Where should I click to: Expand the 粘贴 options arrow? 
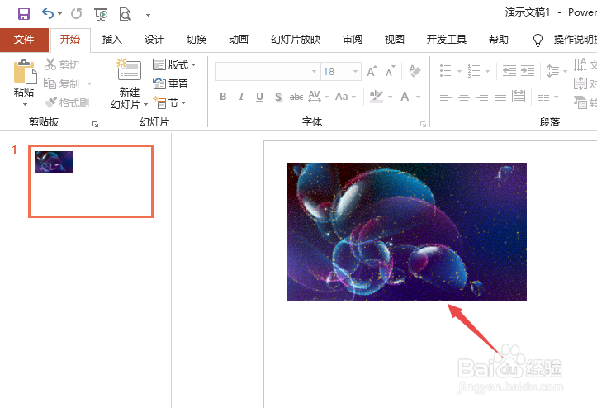pos(25,104)
